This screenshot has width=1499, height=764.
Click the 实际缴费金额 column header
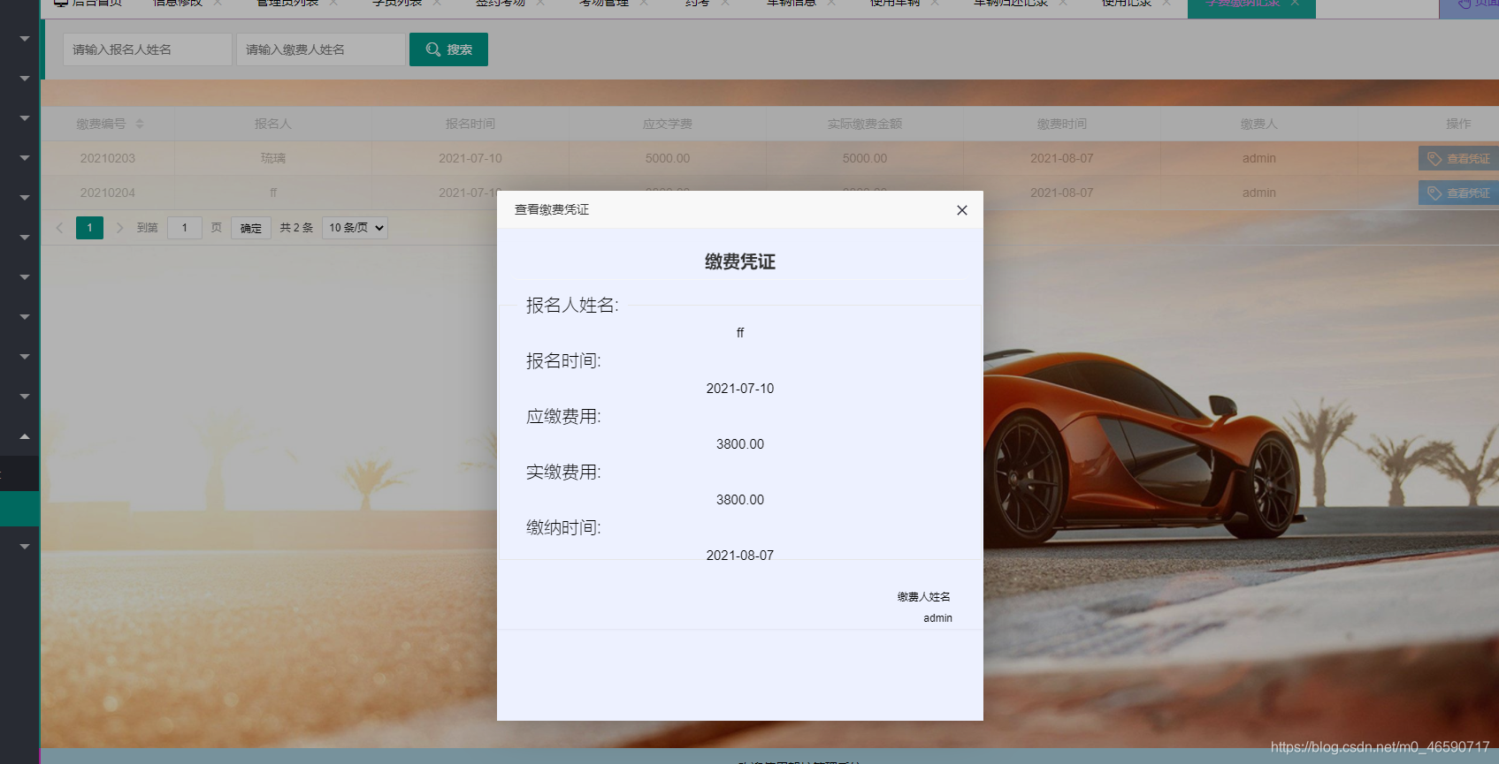pos(865,124)
